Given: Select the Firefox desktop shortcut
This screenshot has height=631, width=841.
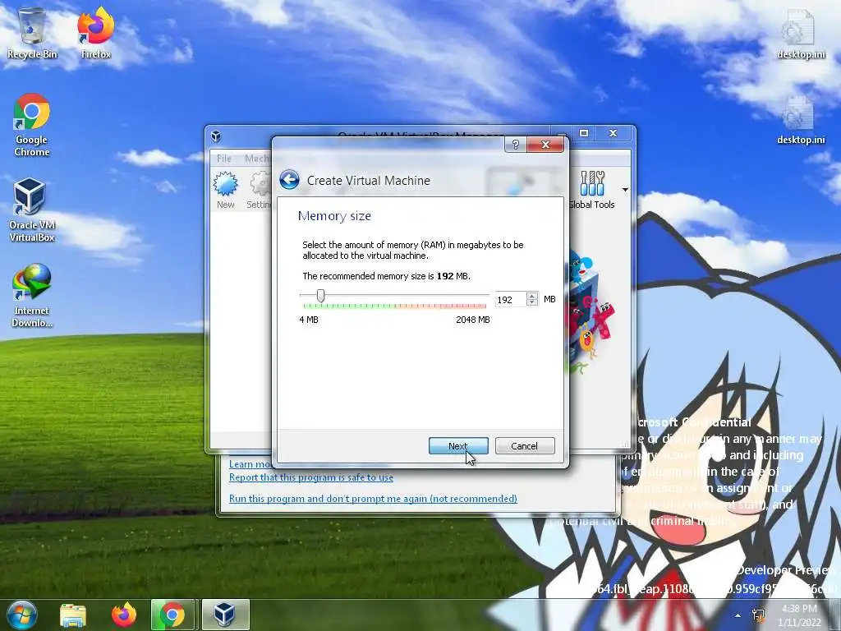Looking at the screenshot, I should pos(96,33).
